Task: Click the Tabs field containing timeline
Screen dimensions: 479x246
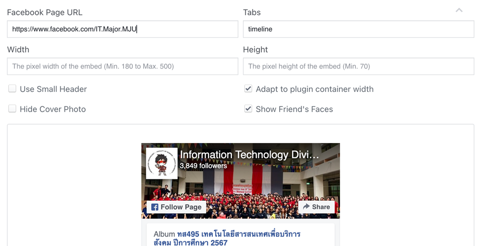Action: tap(359, 29)
